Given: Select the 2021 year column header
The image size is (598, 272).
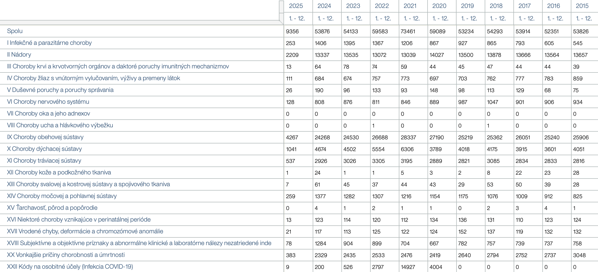Looking at the screenshot, I should click(x=410, y=6).
